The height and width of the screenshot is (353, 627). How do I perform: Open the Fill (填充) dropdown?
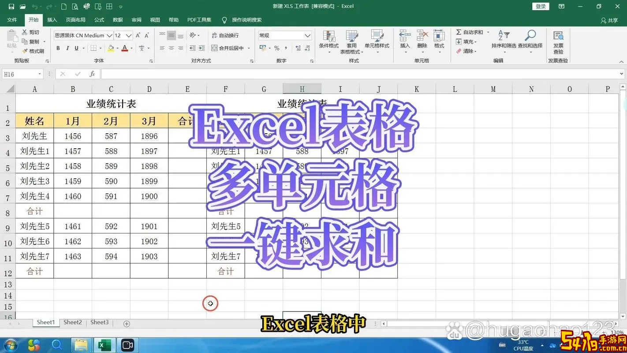pos(467,41)
